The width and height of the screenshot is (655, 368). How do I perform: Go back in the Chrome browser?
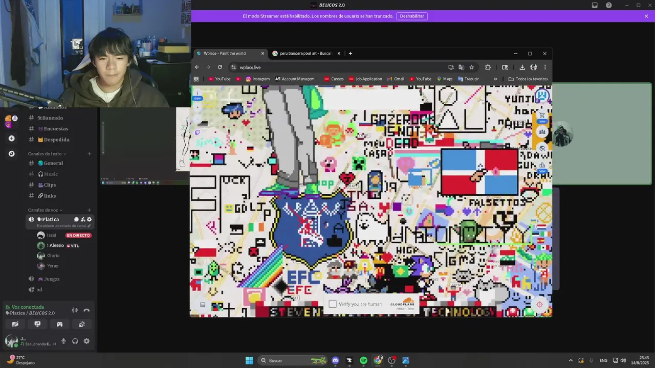click(x=197, y=67)
